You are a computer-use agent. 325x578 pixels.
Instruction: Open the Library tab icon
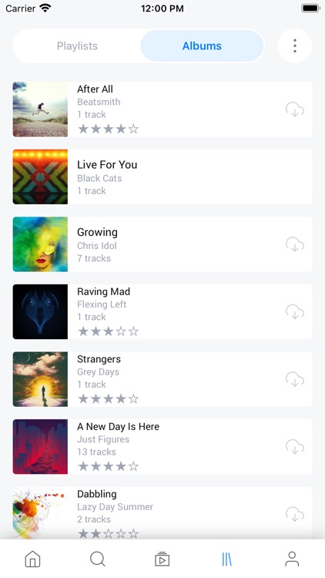pyautogui.click(x=227, y=559)
